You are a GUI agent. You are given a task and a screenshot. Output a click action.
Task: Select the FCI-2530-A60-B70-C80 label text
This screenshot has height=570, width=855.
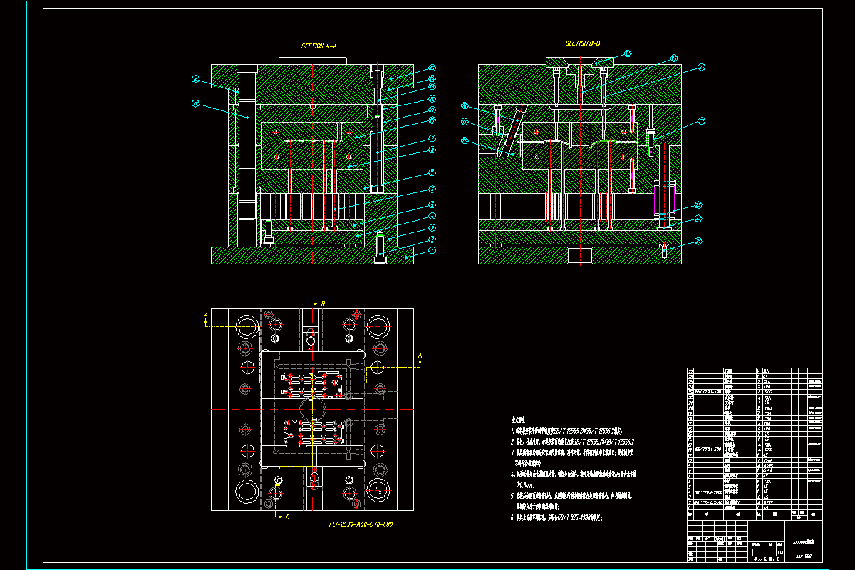point(361,524)
